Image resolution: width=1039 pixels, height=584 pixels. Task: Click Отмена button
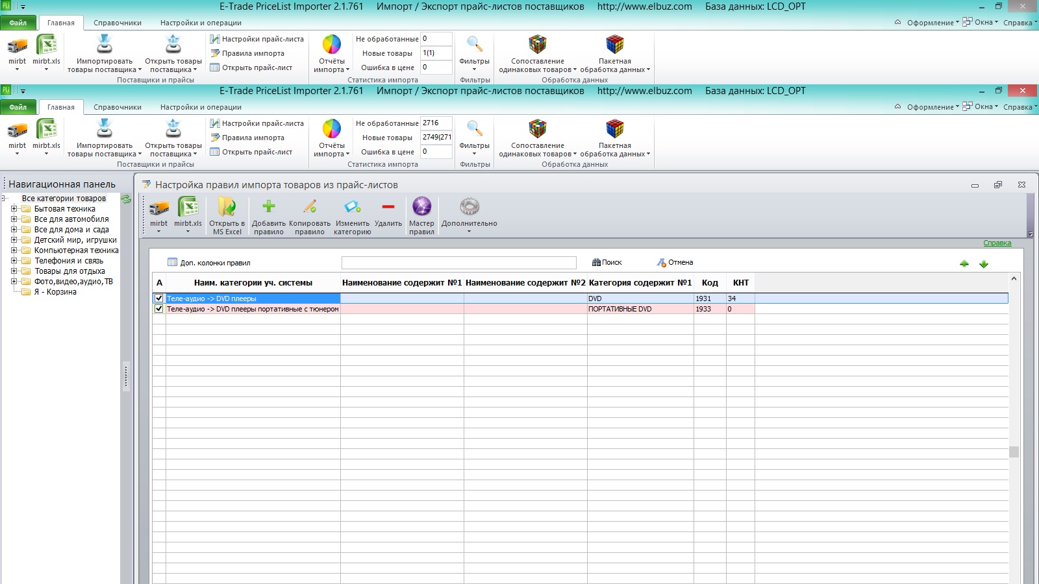click(x=675, y=262)
